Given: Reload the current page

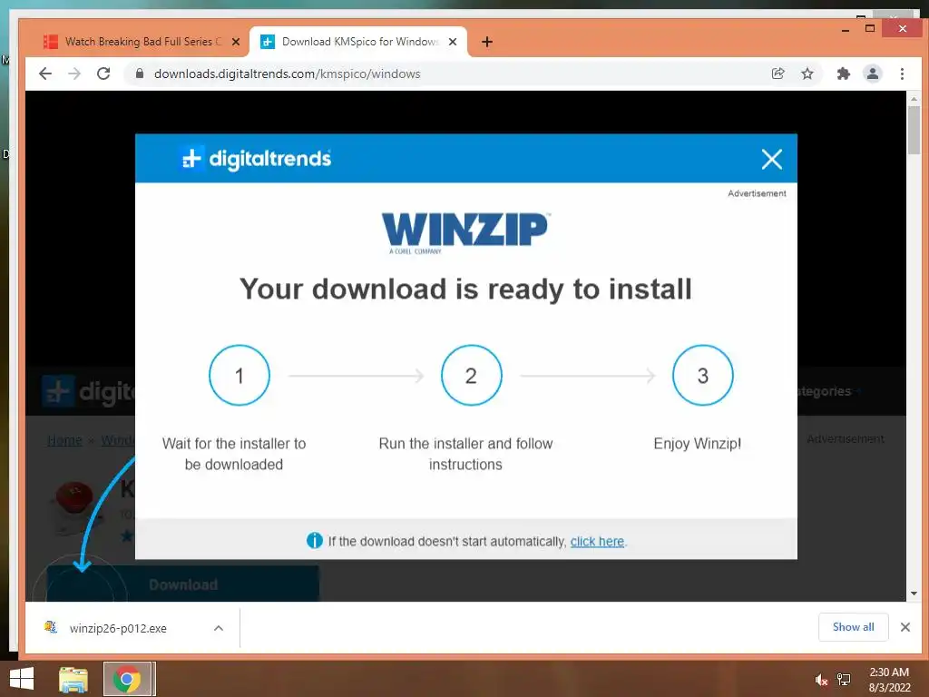Looking at the screenshot, I should point(103,74).
